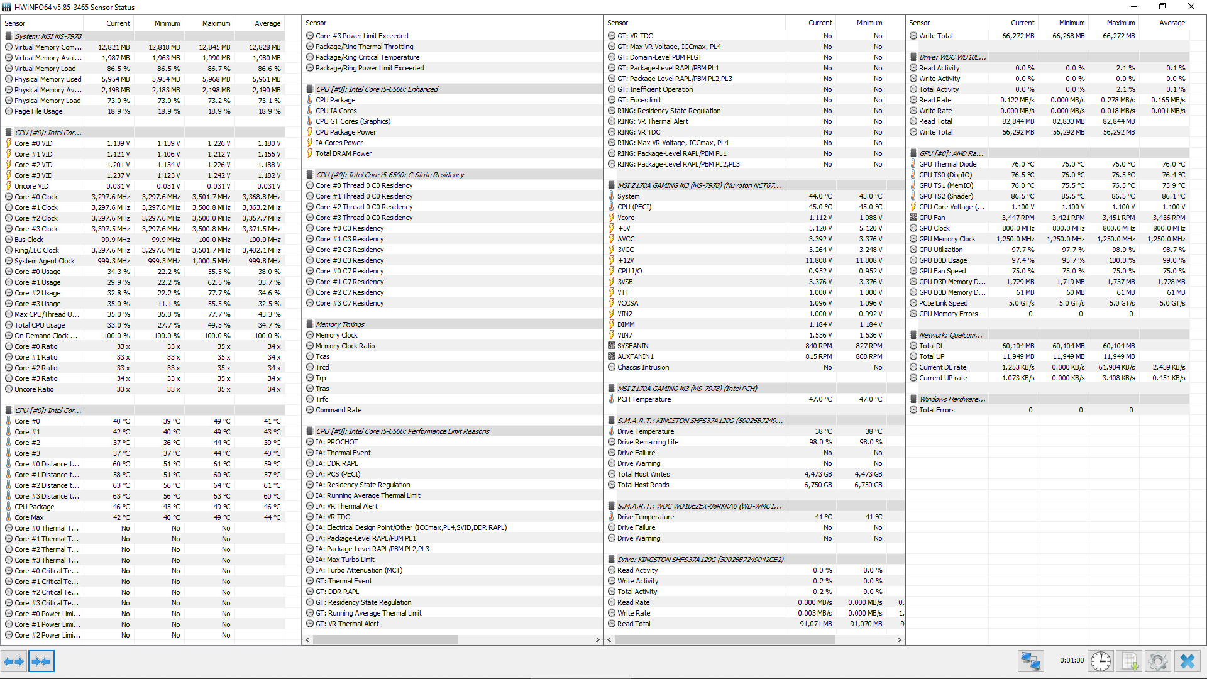This screenshot has width=1207, height=679.
Task: Select the Total DRAM Power row
Action: click(453, 153)
